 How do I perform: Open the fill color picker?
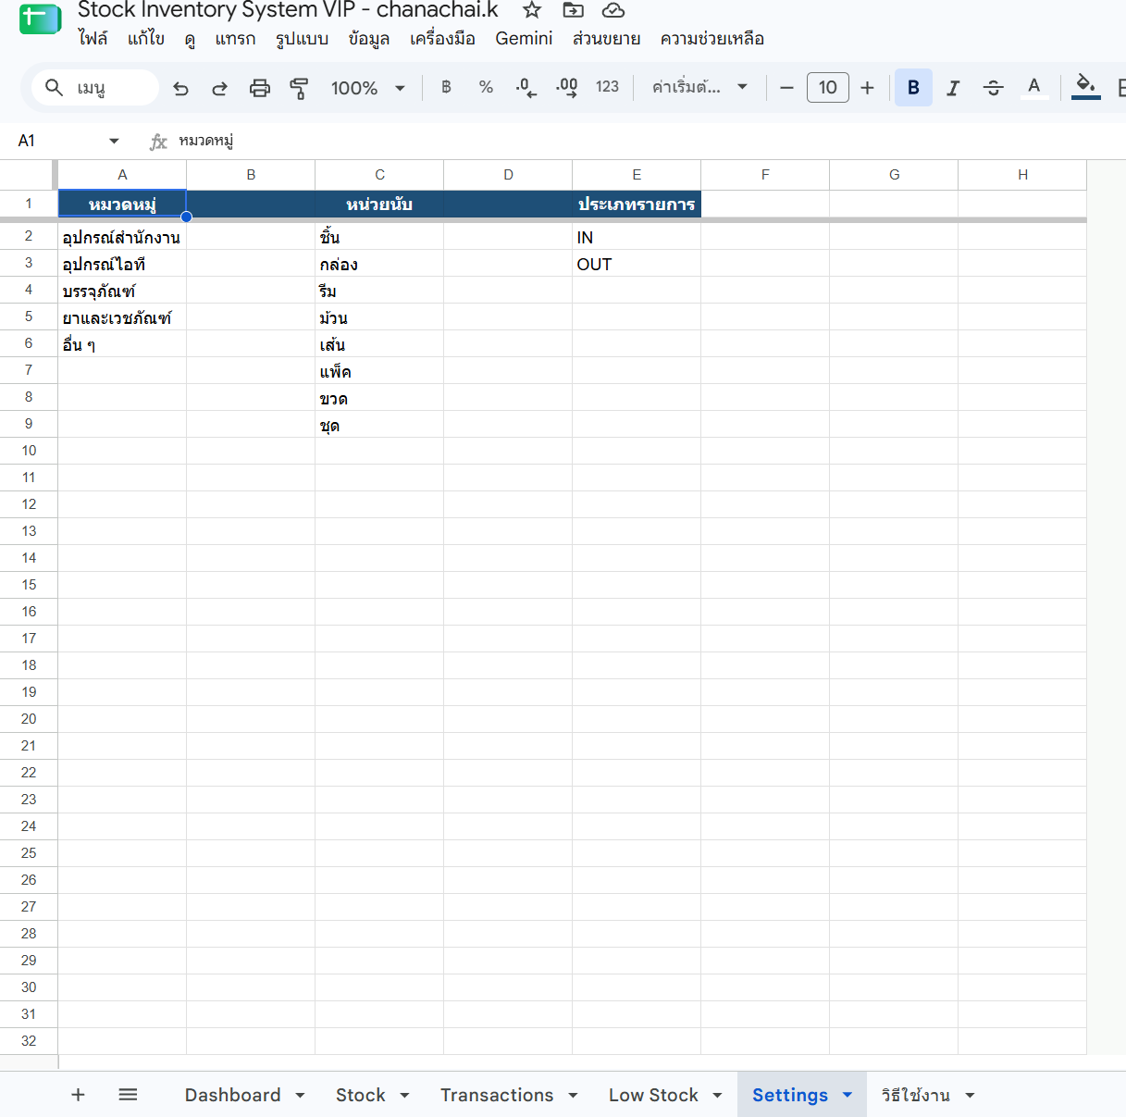coord(1085,87)
